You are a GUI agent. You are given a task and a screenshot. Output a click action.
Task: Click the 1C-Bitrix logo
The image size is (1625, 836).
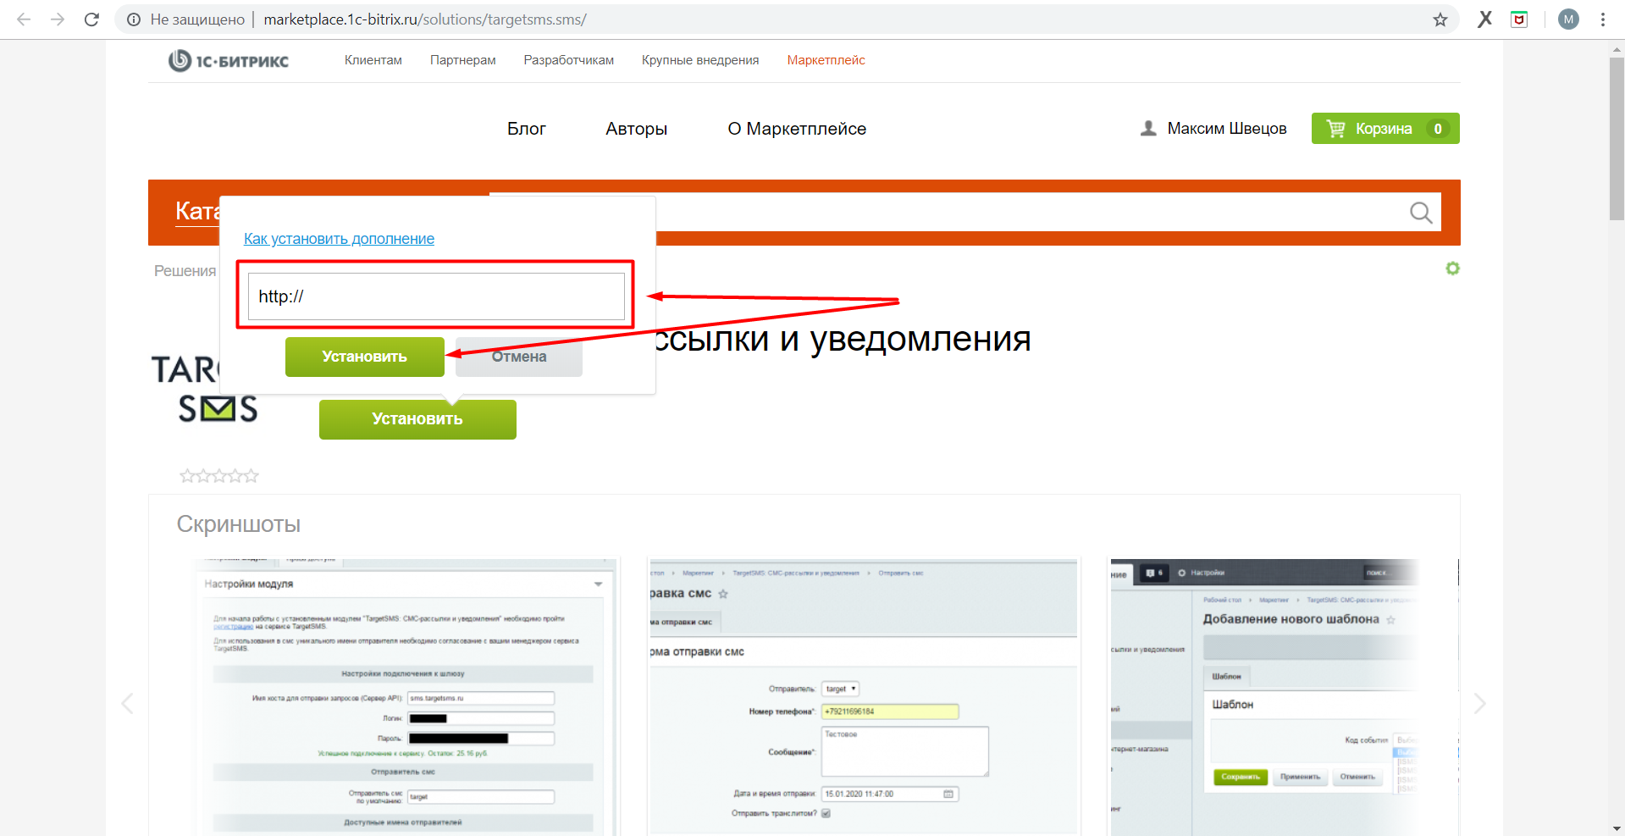229,61
